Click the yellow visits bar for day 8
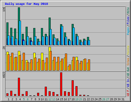131x102 pixels. (35, 62)
